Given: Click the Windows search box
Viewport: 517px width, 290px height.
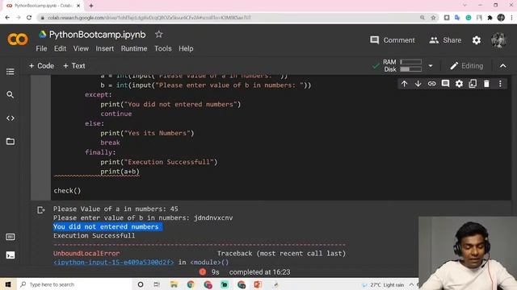Looking at the screenshot, I should pos(74,284).
